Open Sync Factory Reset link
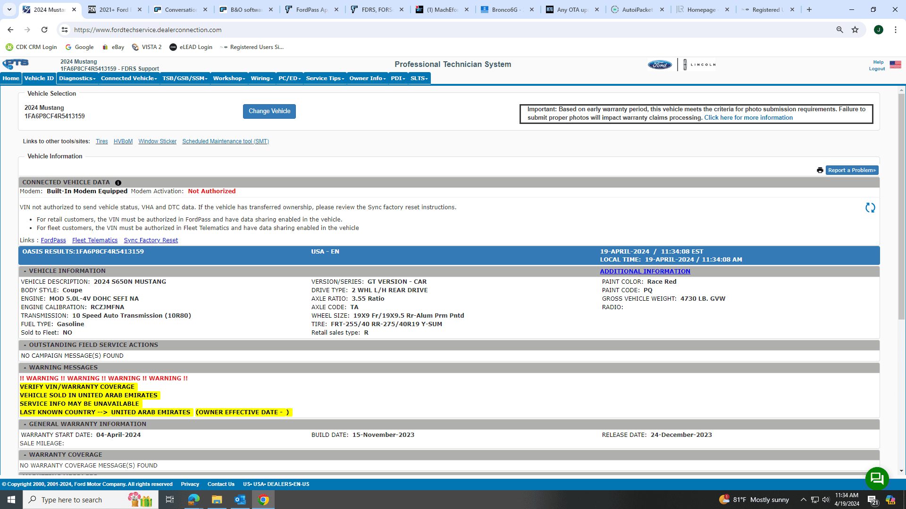This screenshot has width=906, height=509. click(151, 240)
